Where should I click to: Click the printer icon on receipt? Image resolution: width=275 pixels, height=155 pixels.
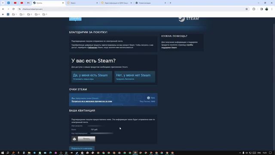pyautogui.click(x=74, y=139)
